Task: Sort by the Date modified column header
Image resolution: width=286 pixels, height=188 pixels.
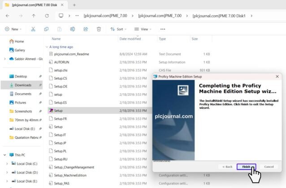Action: [130, 39]
